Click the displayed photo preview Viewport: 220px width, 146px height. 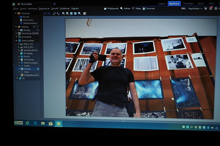(139, 68)
